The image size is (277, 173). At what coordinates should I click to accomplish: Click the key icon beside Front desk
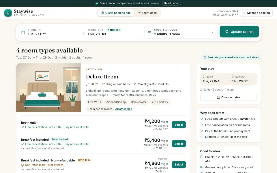click(x=139, y=13)
